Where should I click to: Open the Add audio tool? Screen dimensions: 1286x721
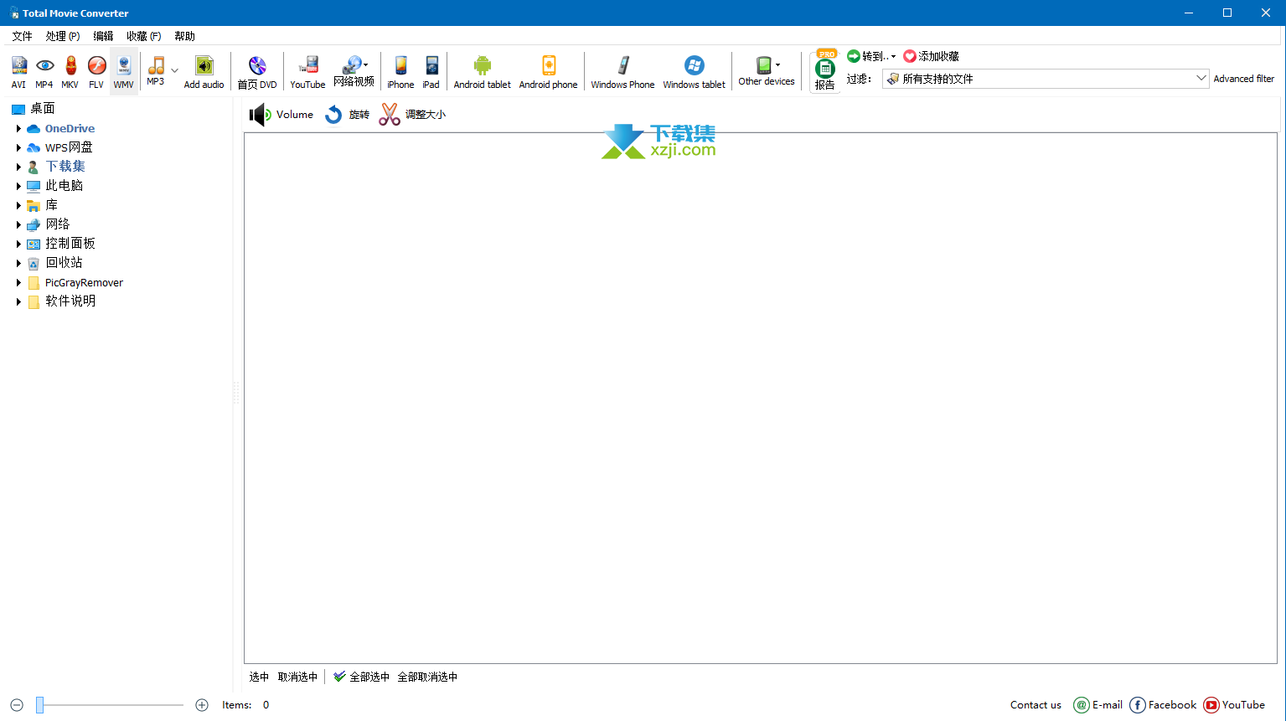click(x=204, y=71)
